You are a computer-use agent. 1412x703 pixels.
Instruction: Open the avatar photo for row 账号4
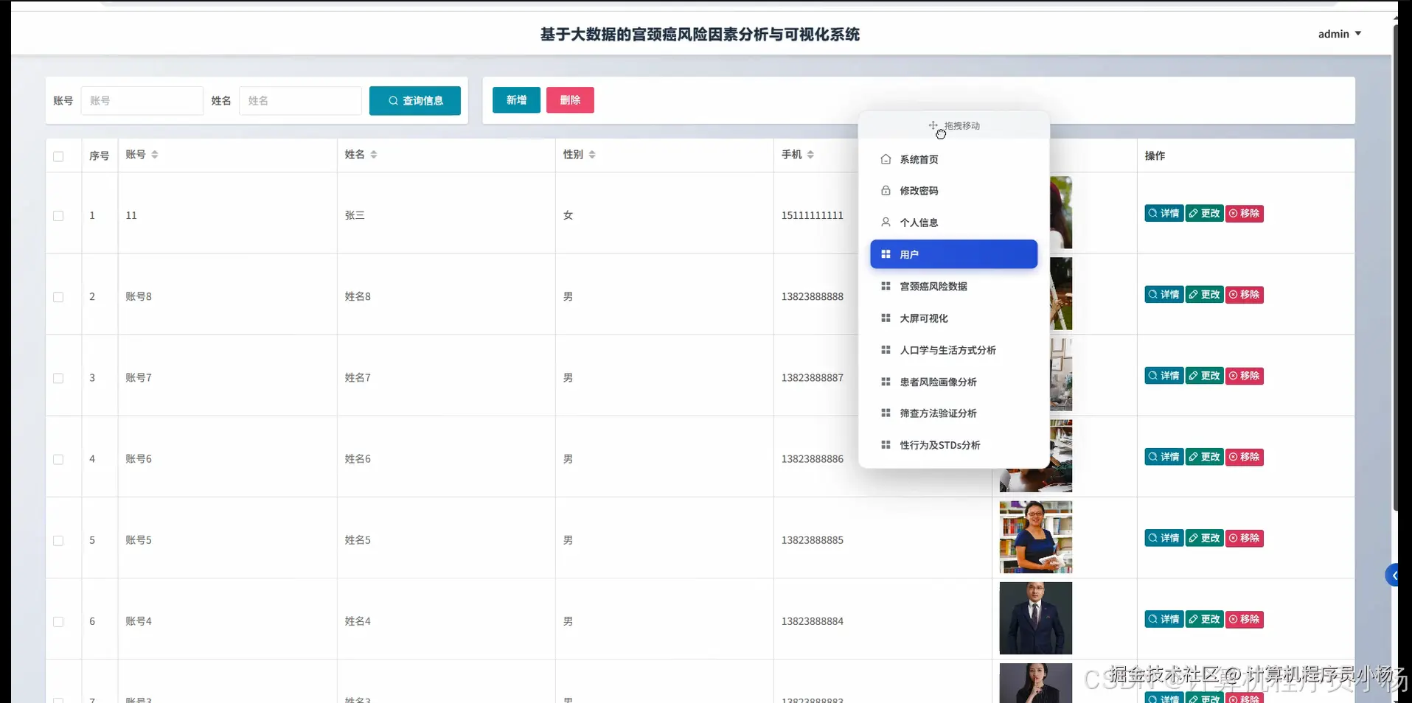[1035, 618]
